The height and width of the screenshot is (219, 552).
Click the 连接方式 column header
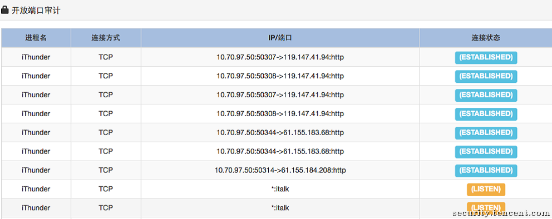(106, 38)
